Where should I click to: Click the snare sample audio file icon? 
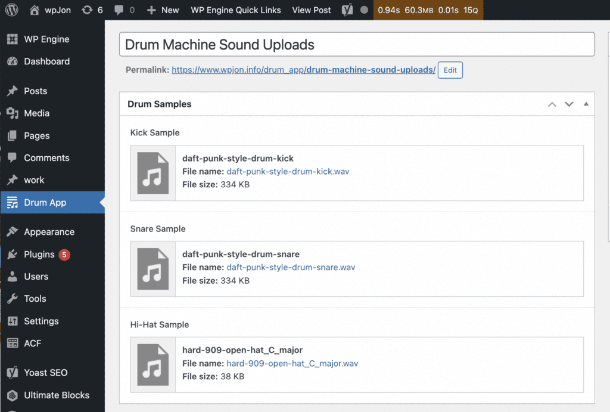coord(153,269)
